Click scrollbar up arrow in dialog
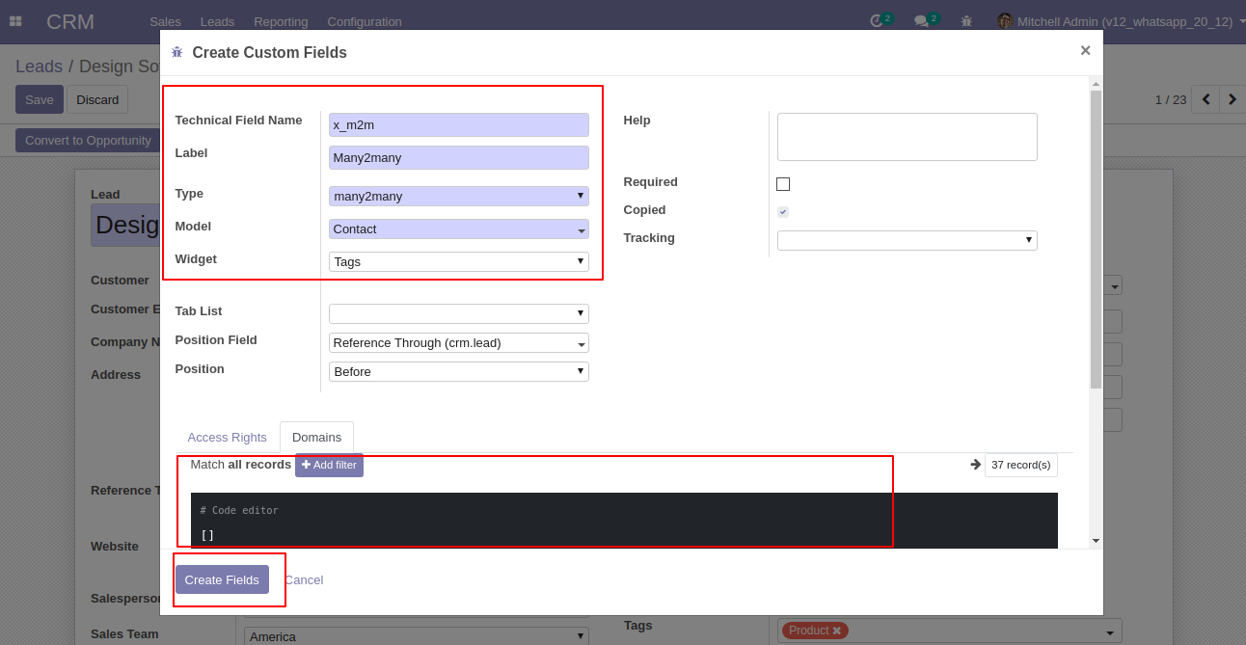Screen dimensions: 1246x645 (x=1096, y=84)
